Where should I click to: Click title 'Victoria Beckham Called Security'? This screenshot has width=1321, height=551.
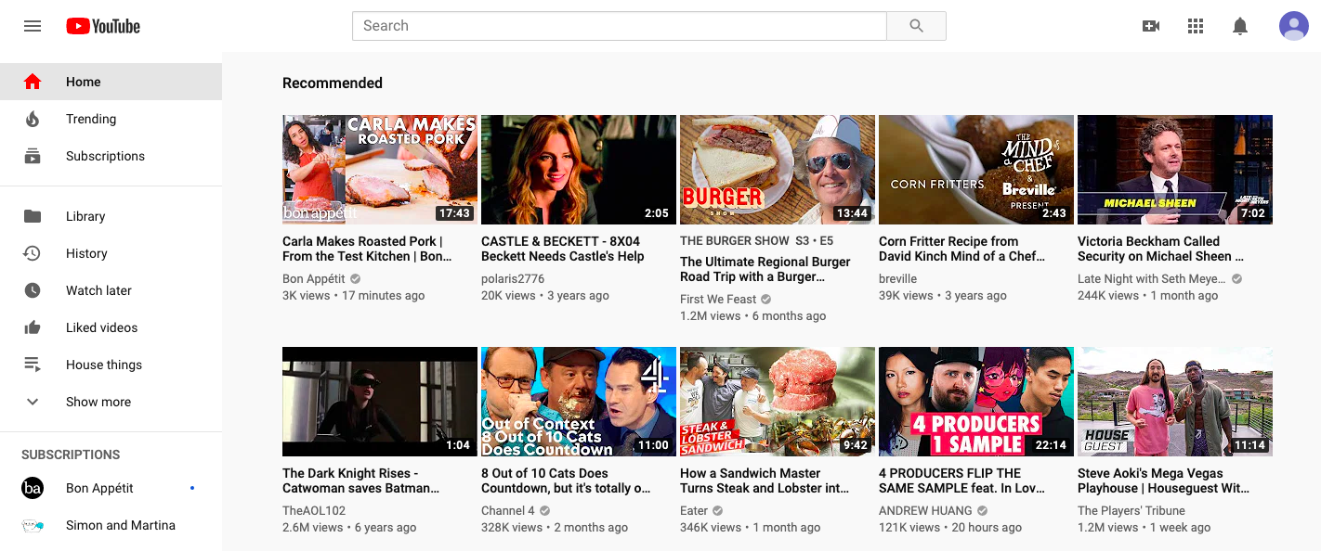(x=1161, y=249)
